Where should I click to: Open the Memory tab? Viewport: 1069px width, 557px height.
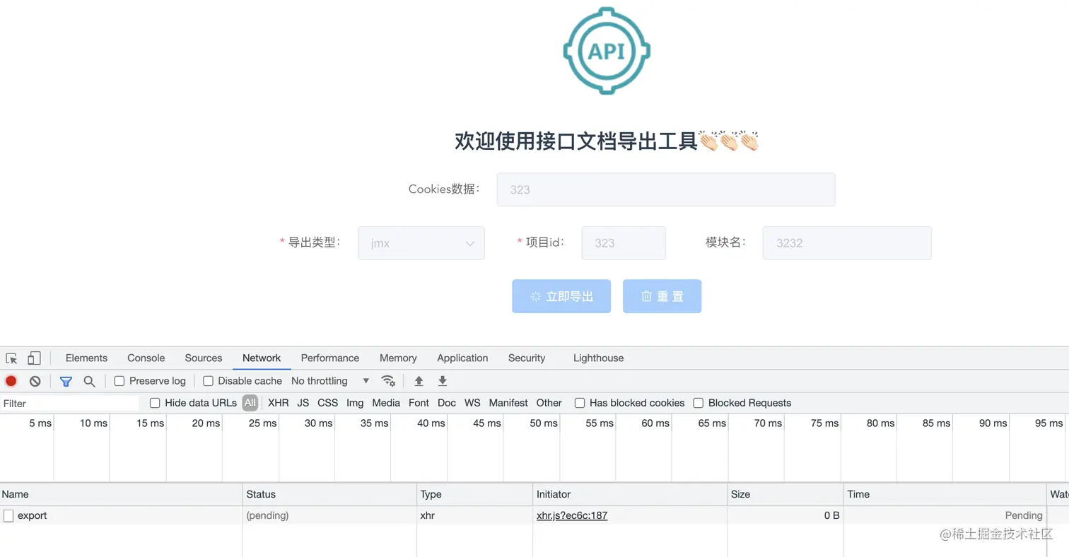[x=398, y=358]
